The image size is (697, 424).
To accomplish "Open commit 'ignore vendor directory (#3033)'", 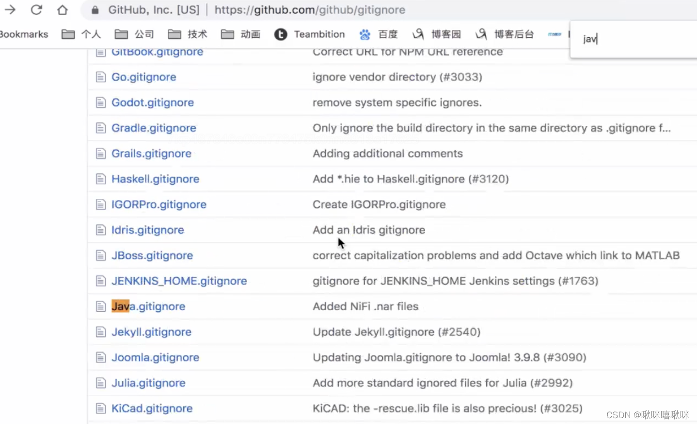I will tap(397, 77).
